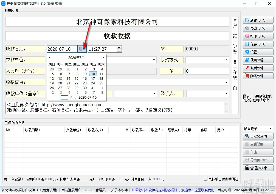Open the 收款方式 payment method dropdown

(x=226, y=60)
